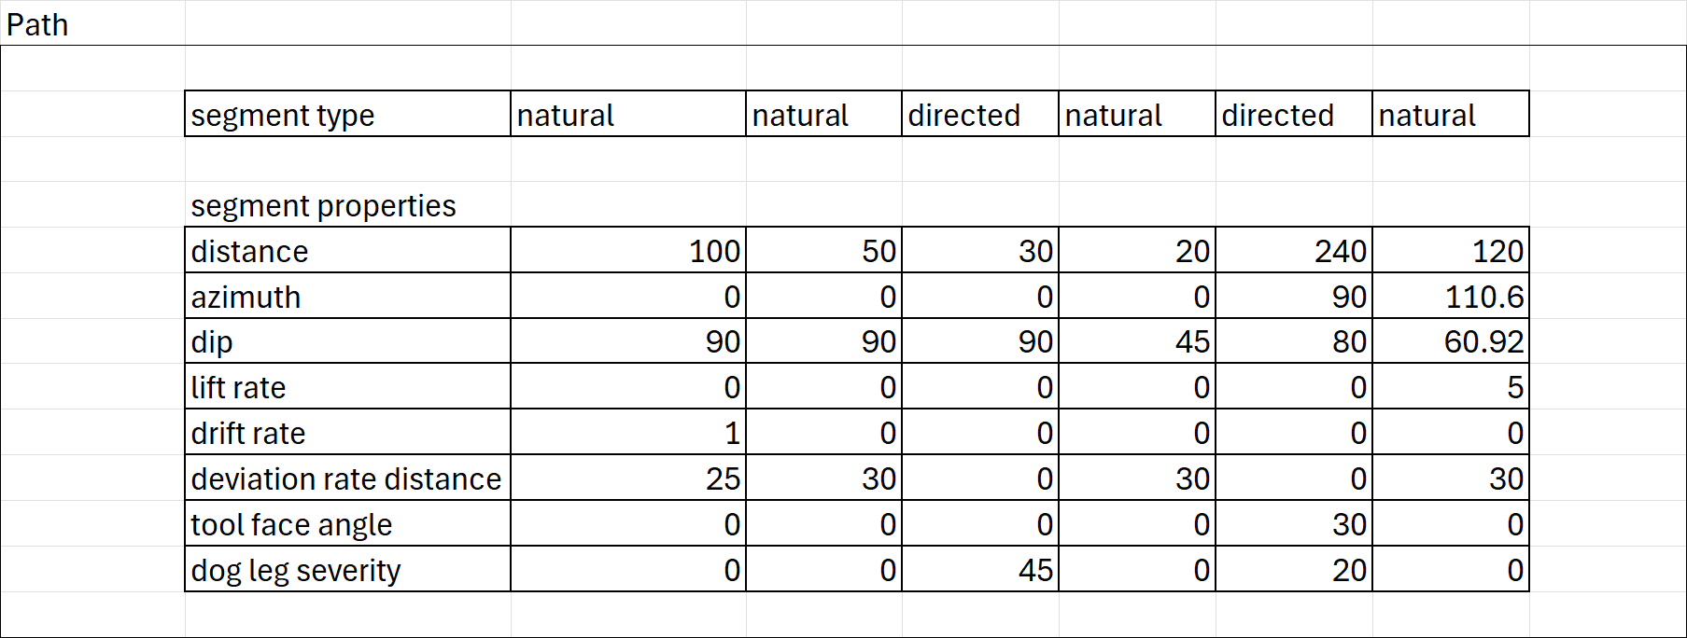This screenshot has height=638, width=1687.
Task: Click dog leg severity cell showing 20
Action: (x=1294, y=569)
